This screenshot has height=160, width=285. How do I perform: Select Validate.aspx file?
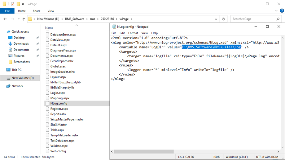(x=59, y=146)
